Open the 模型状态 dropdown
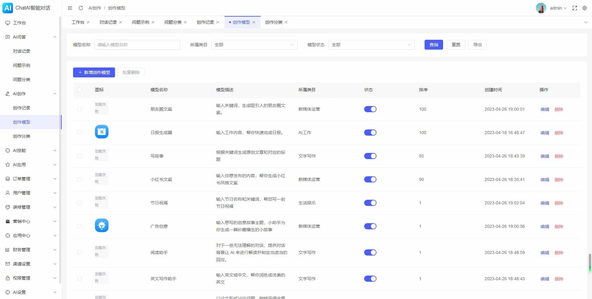Image resolution: width=592 pixels, height=299 pixels. (x=371, y=45)
